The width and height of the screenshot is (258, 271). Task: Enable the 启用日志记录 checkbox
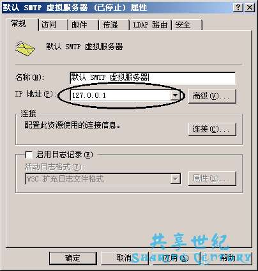pos(29,155)
